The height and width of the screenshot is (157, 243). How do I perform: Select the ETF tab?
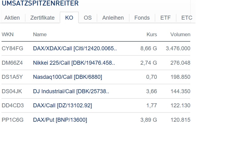pos(165,18)
